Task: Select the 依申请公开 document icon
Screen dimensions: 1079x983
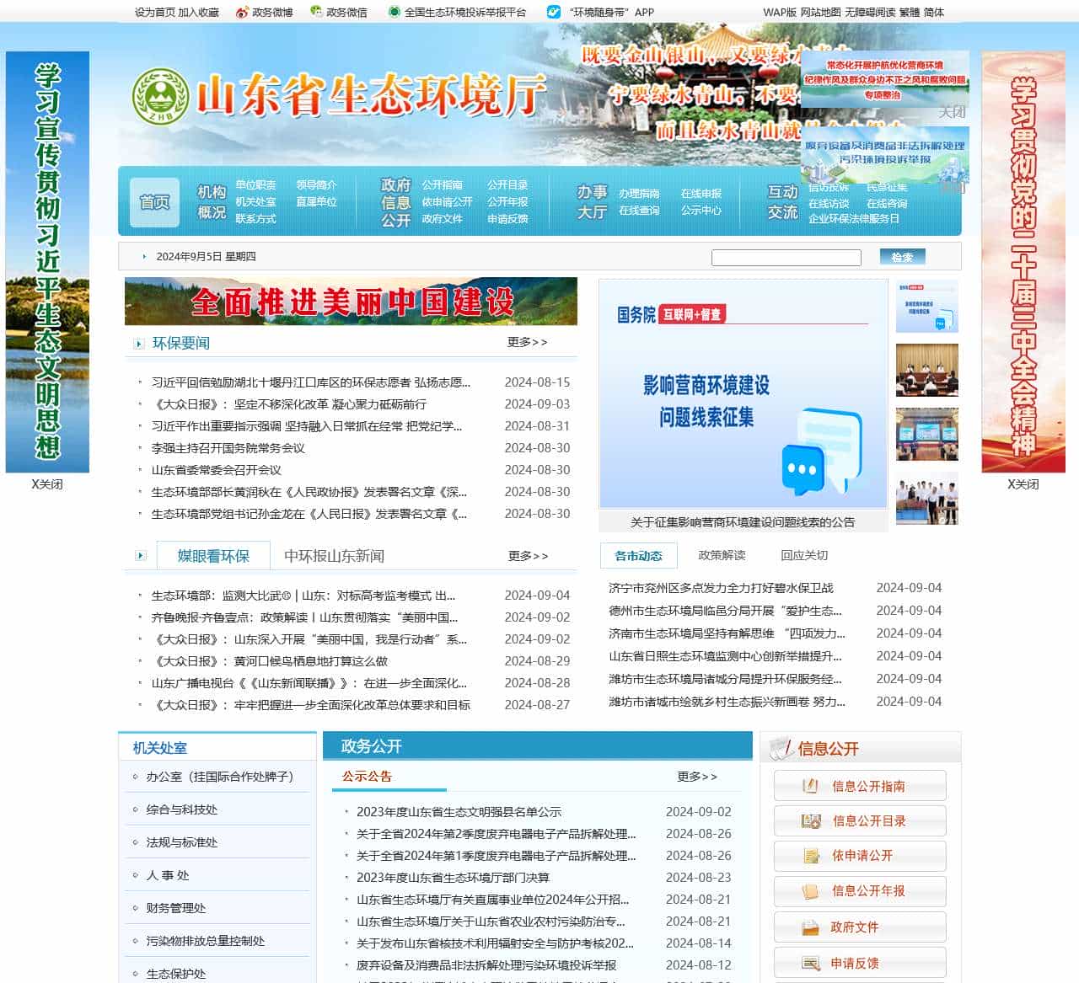Action: click(x=809, y=856)
